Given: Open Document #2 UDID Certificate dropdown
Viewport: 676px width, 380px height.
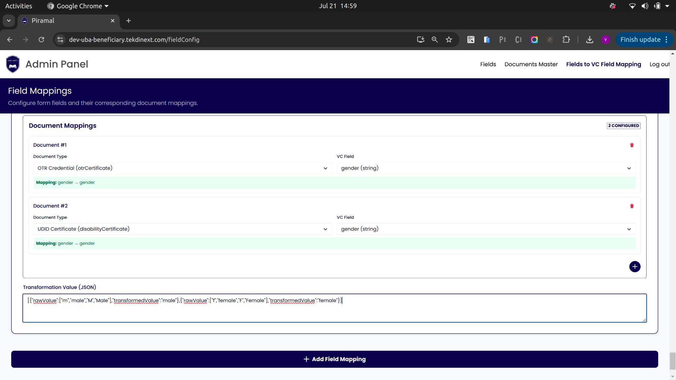Looking at the screenshot, I should (x=183, y=229).
